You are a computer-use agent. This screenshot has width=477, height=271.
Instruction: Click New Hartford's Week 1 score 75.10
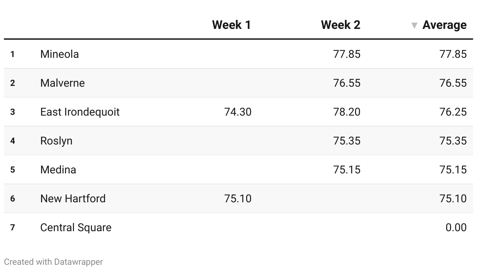238,198
